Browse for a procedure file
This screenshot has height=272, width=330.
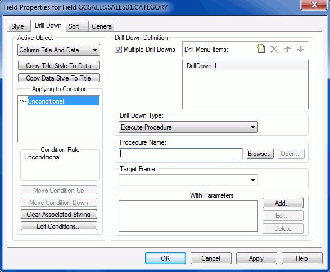point(260,154)
